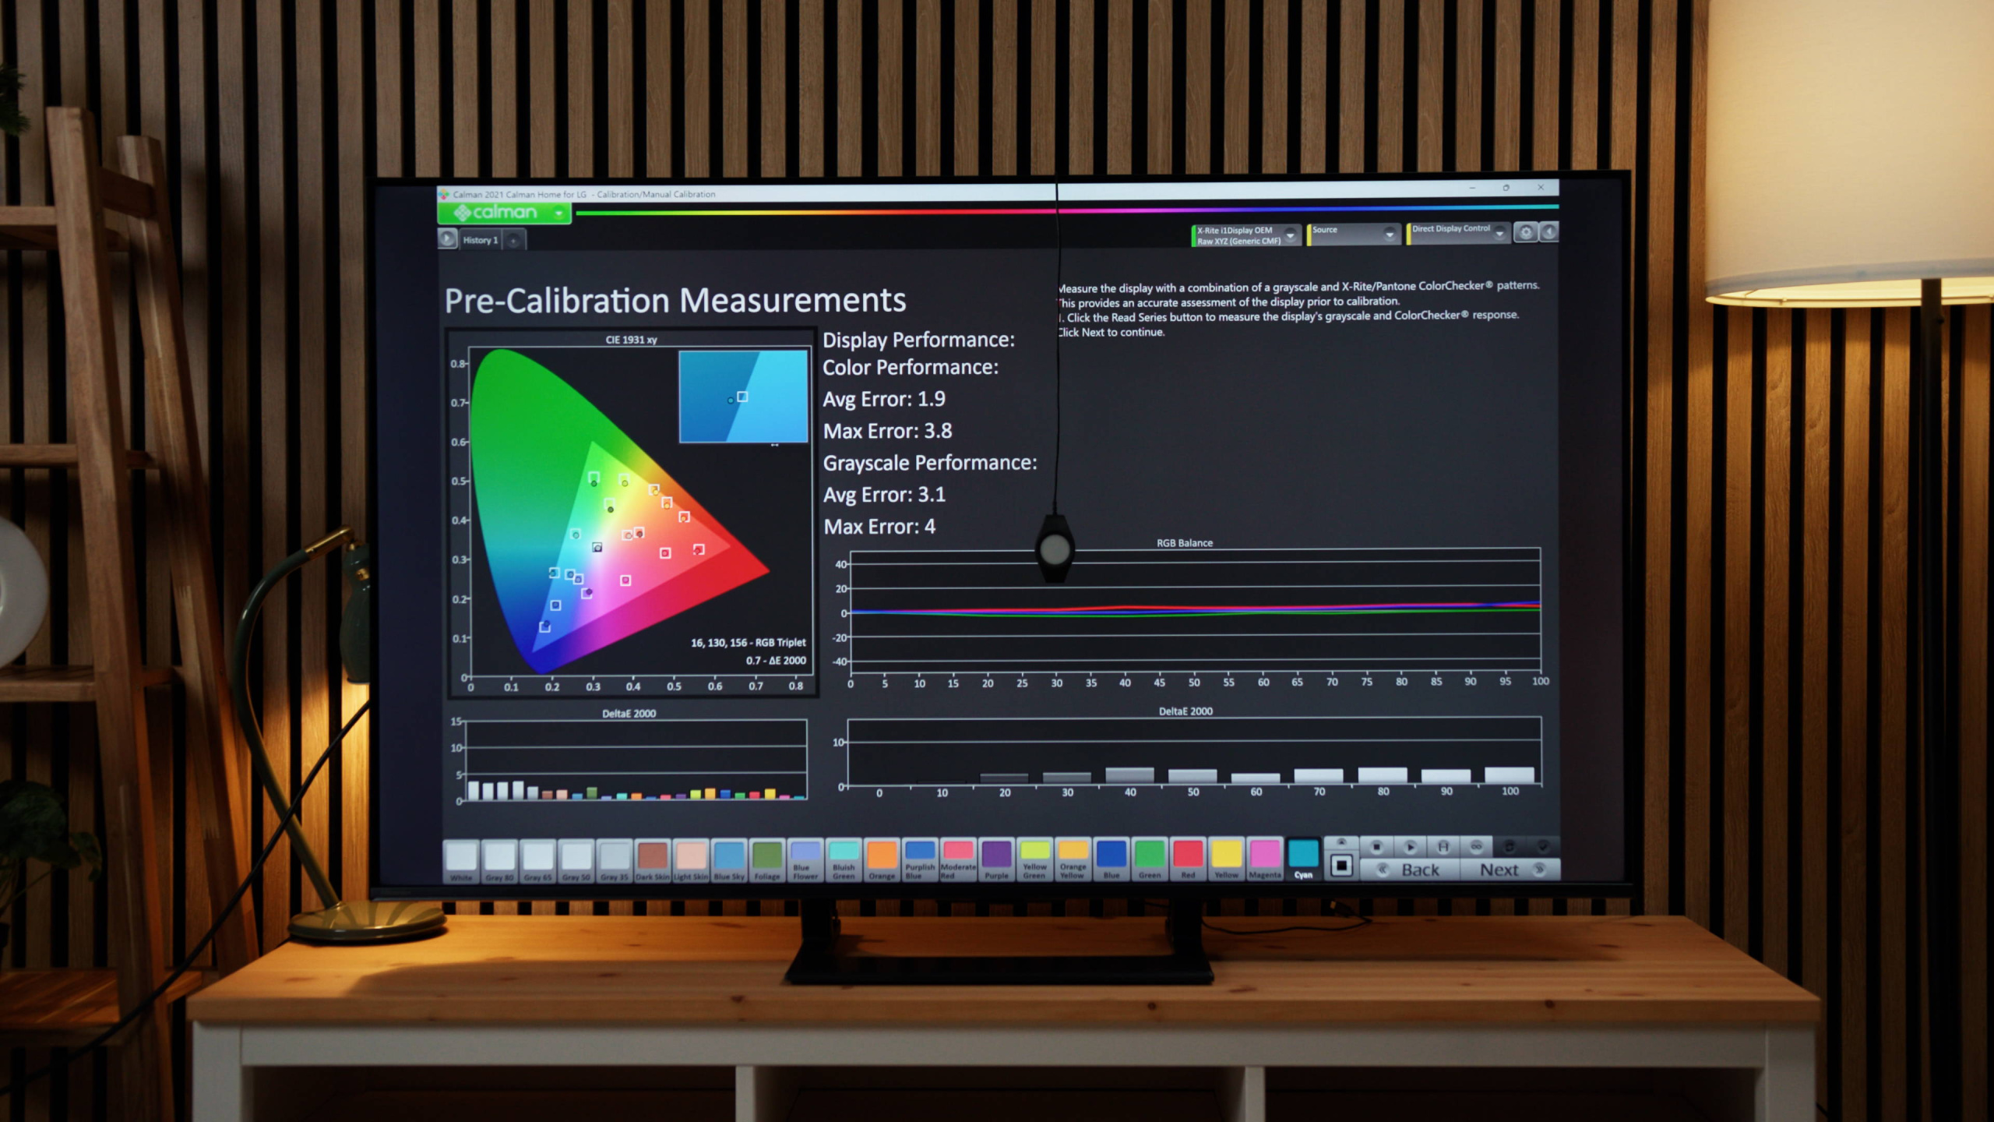Image resolution: width=1994 pixels, height=1122 pixels.
Task: Click the CIE 1931 xy chart
Action: [631, 514]
